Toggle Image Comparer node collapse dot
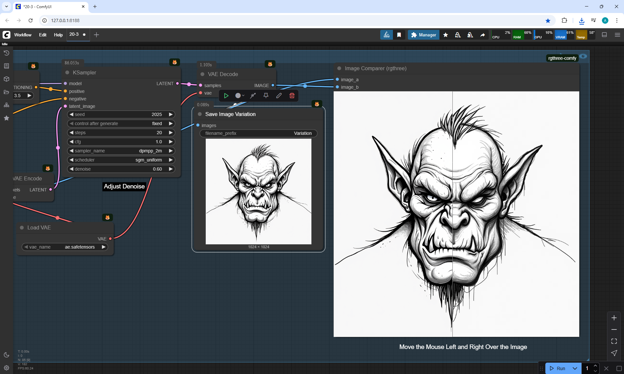The width and height of the screenshot is (624, 374). point(339,68)
